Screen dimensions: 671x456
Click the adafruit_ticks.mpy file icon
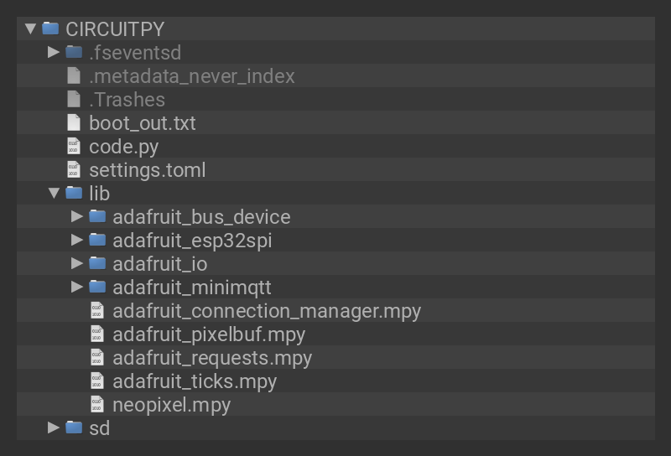pos(97,381)
